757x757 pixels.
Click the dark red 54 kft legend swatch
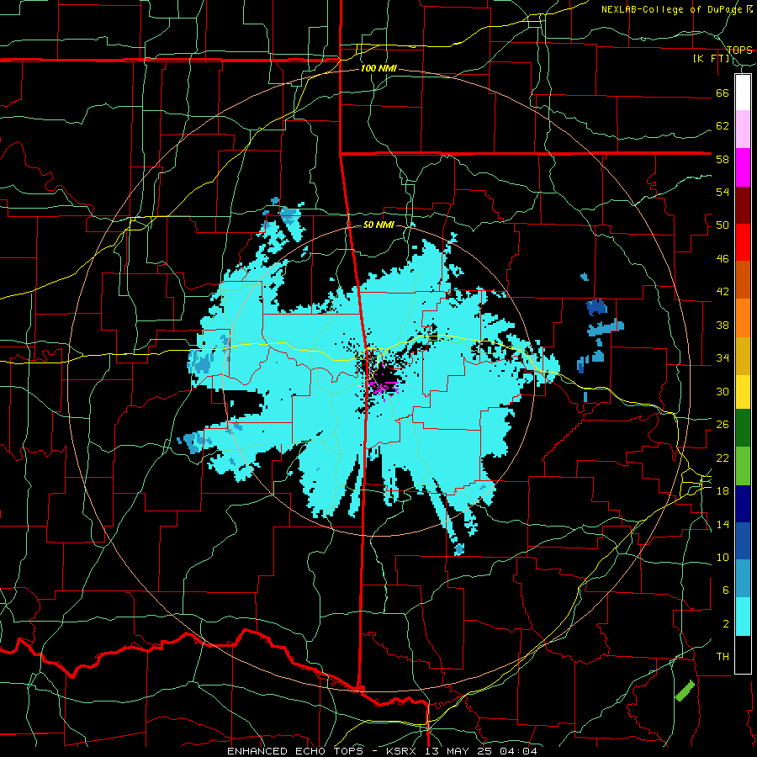pyautogui.click(x=743, y=205)
